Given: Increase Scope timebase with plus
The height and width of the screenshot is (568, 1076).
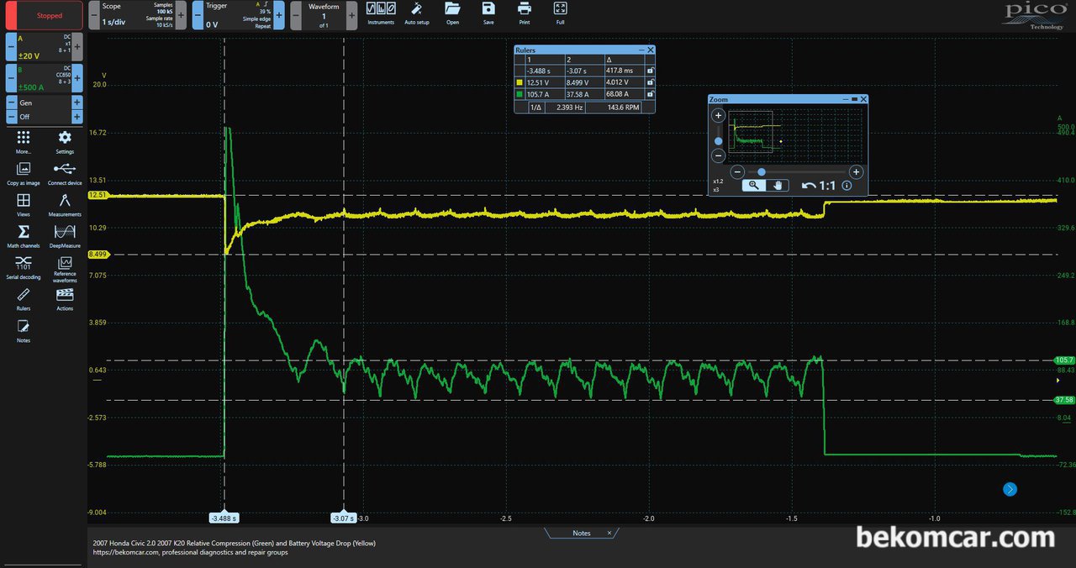Looking at the screenshot, I should [x=181, y=15].
